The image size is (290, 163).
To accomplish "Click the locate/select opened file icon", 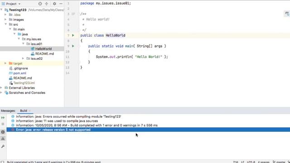I will pyautogui.click(x=40, y=4).
